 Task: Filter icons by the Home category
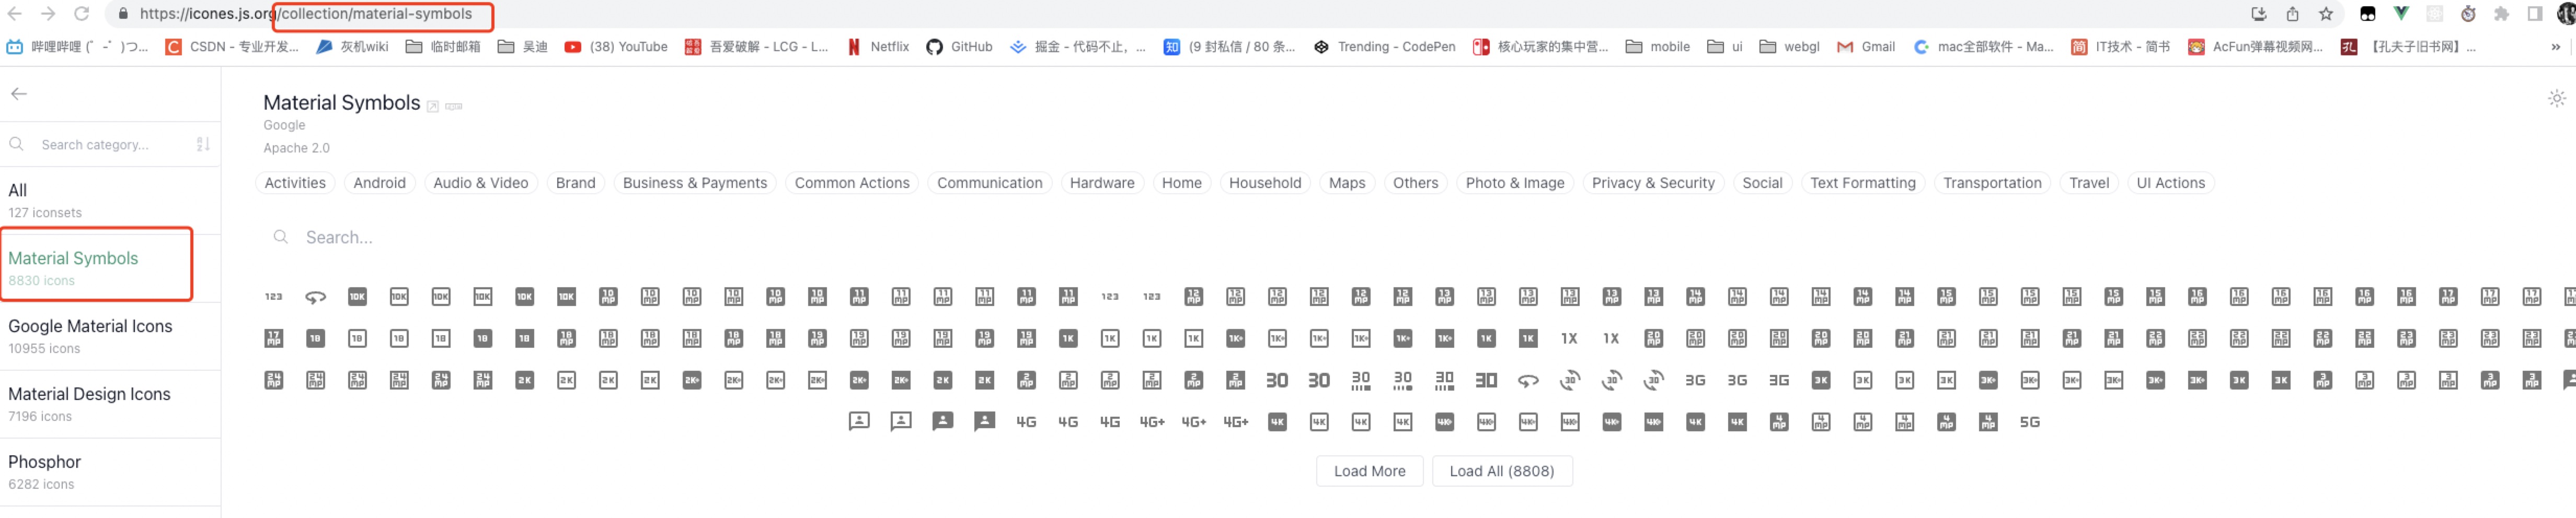1181,183
